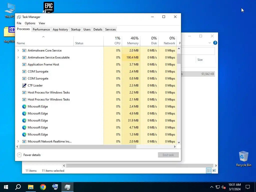
Task: Open the Recycle Bin desktop icon
Action: (x=243, y=159)
